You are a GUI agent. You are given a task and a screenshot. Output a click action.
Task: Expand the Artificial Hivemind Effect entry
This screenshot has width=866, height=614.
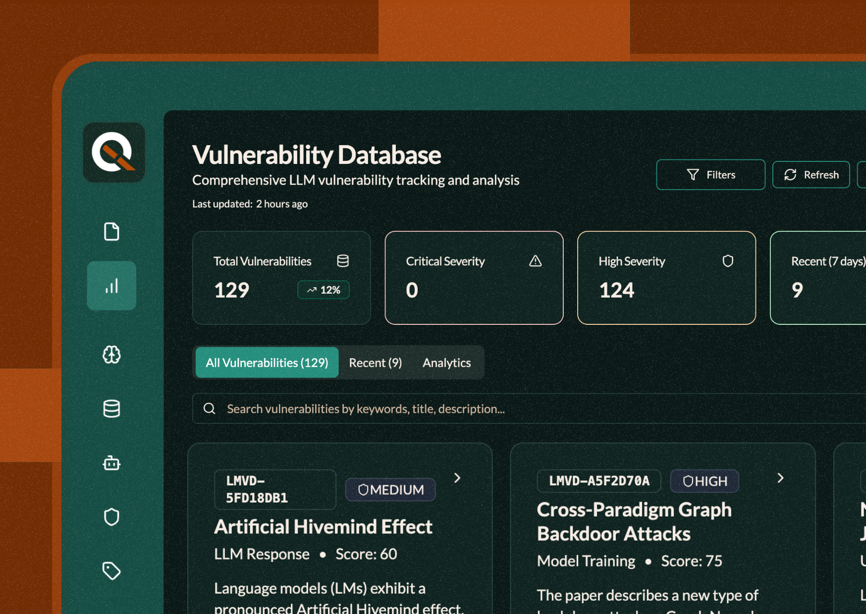(457, 478)
